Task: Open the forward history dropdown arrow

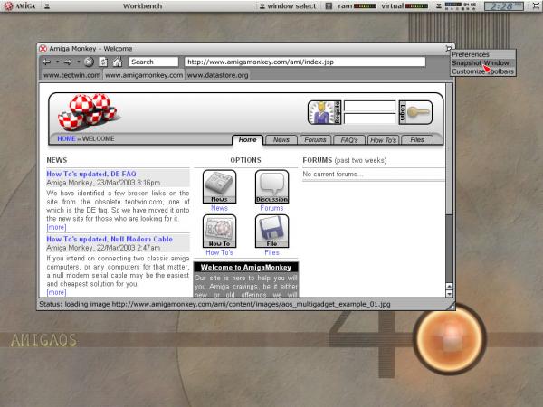Action: [79, 62]
